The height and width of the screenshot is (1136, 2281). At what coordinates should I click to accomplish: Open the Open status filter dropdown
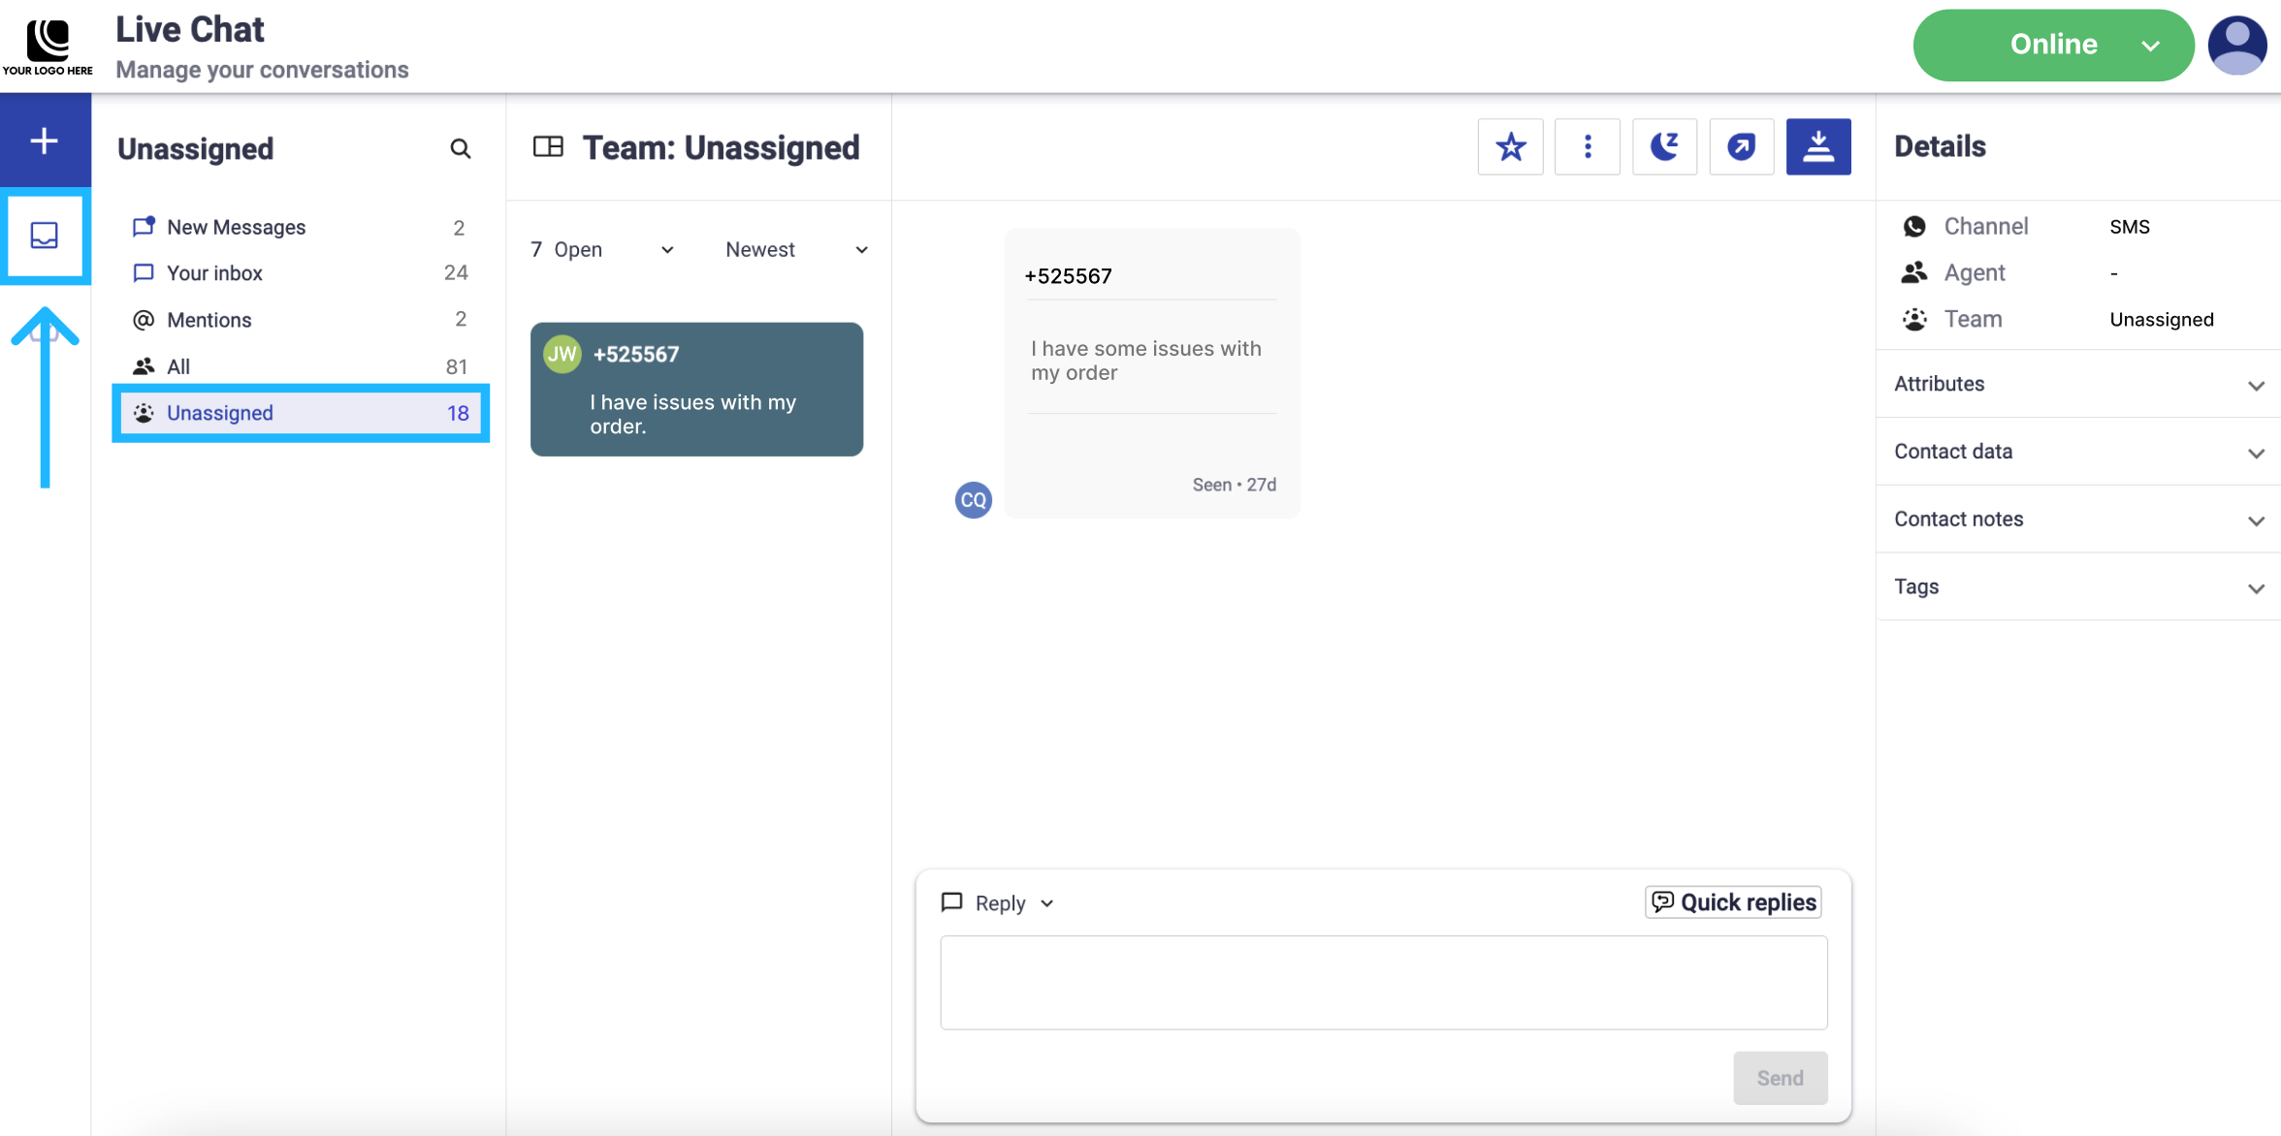point(602,250)
